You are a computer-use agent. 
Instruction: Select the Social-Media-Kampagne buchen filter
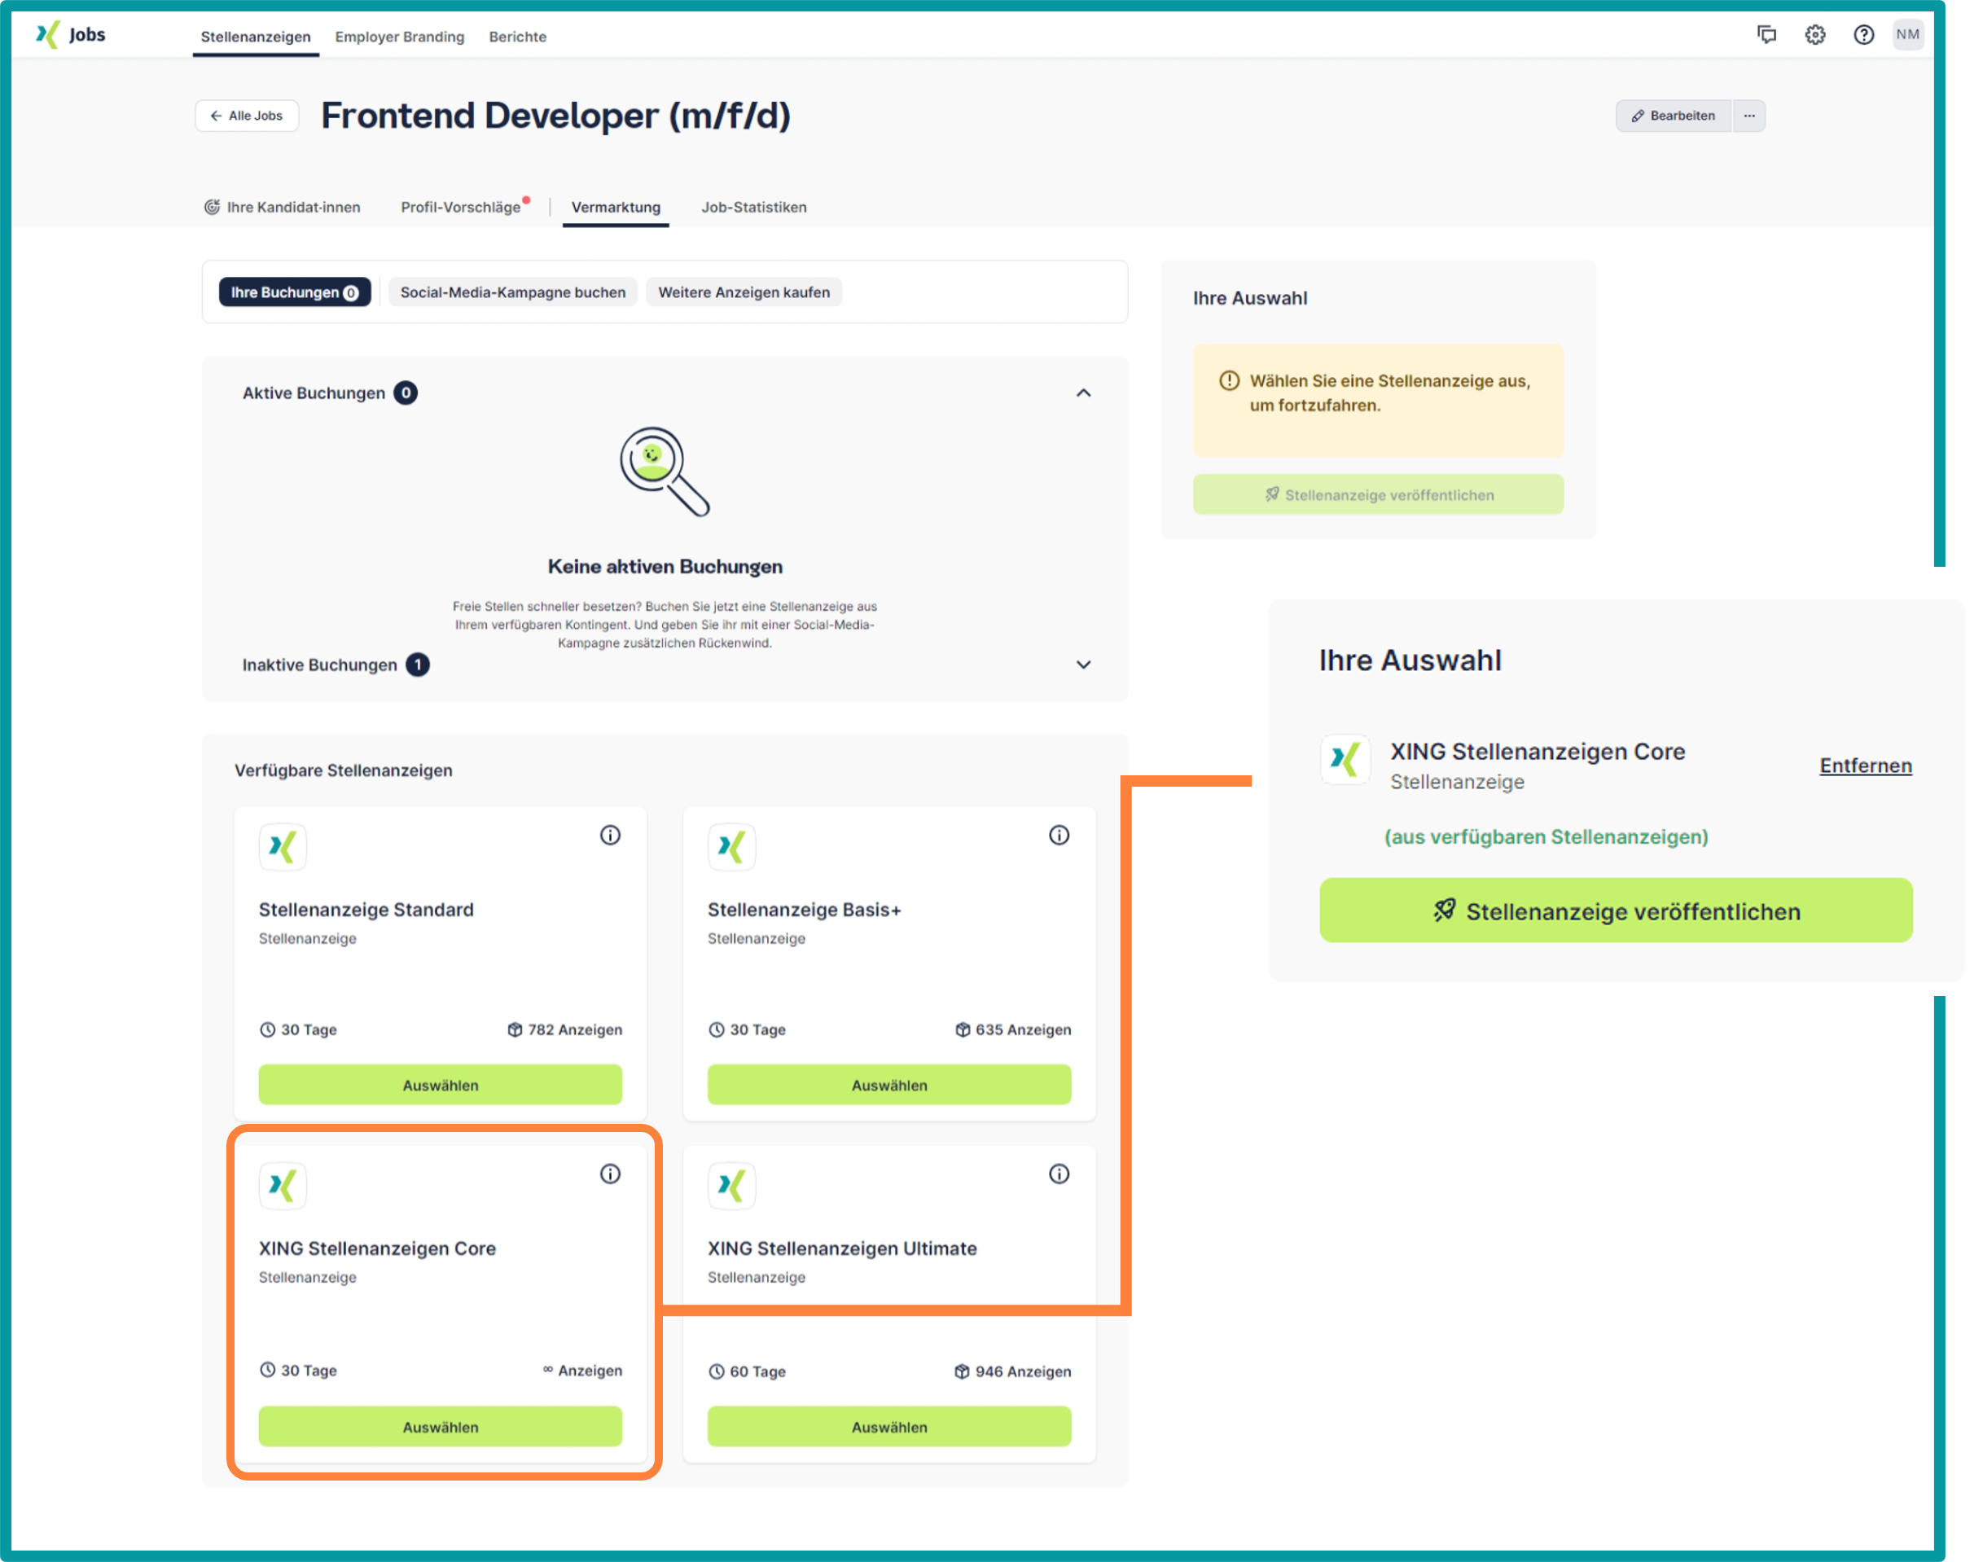(513, 292)
